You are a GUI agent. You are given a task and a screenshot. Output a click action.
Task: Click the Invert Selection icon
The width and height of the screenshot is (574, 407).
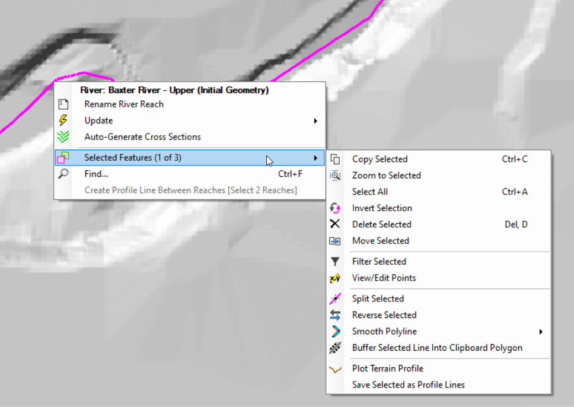click(335, 208)
